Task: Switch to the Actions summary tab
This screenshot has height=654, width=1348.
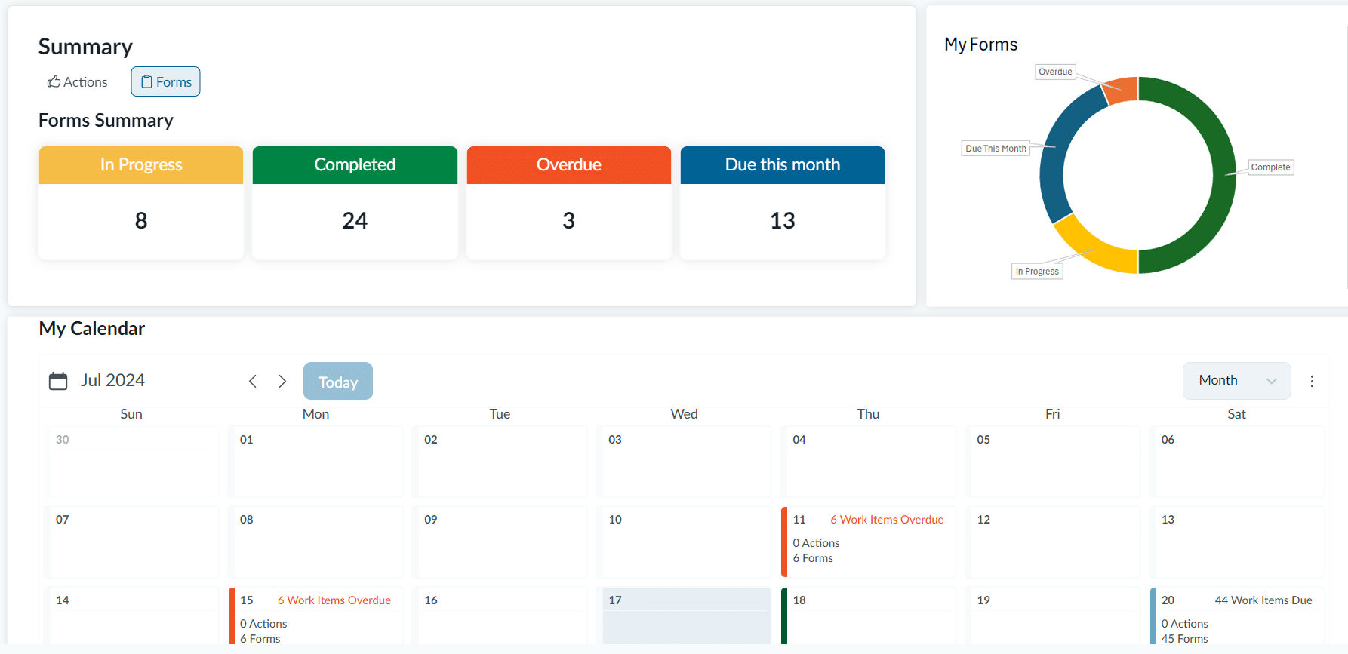Action: click(x=78, y=82)
